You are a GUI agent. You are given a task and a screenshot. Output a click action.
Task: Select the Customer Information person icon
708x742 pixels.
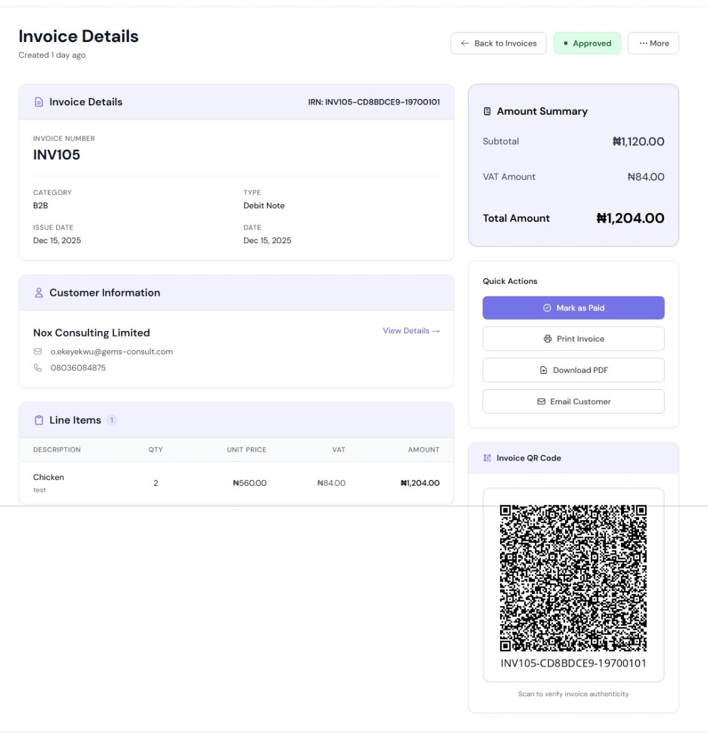pyautogui.click(x=39, y=292)
